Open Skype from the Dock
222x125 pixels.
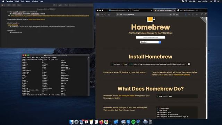[x=128, y=122]
